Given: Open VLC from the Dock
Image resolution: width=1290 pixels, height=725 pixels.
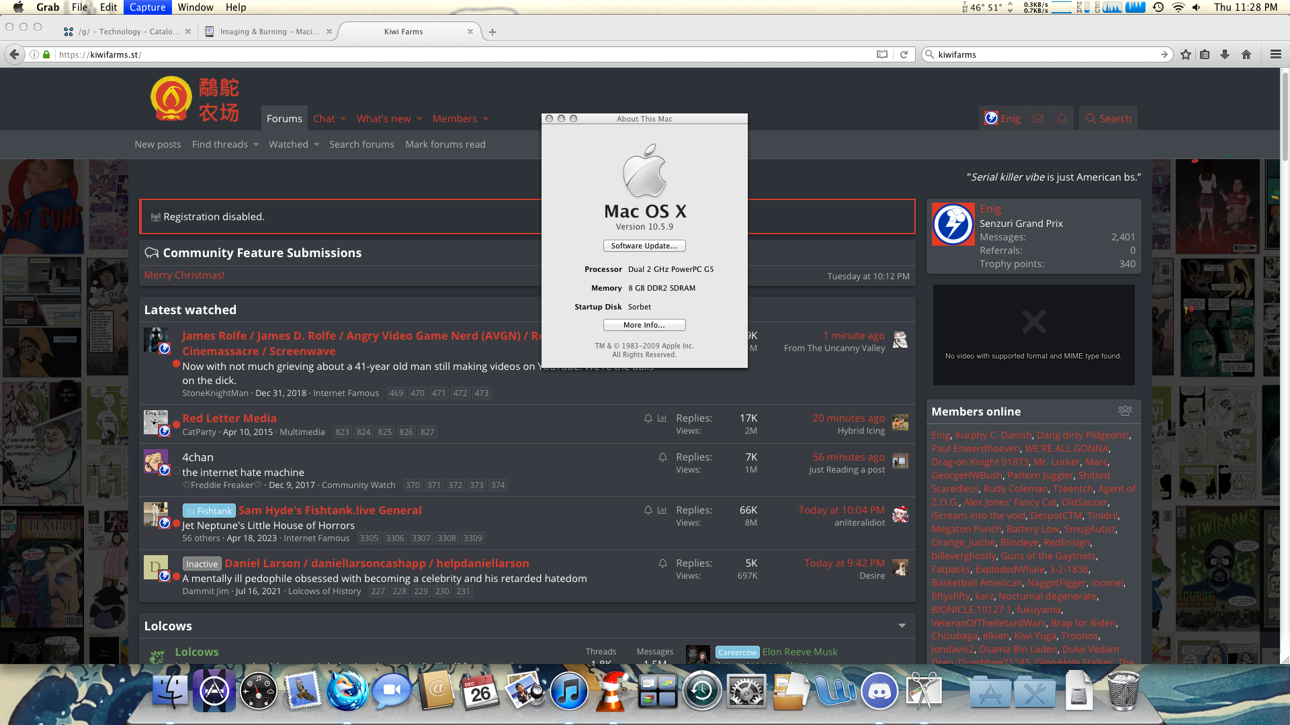Looking at the screenshot, I should 613,691.
